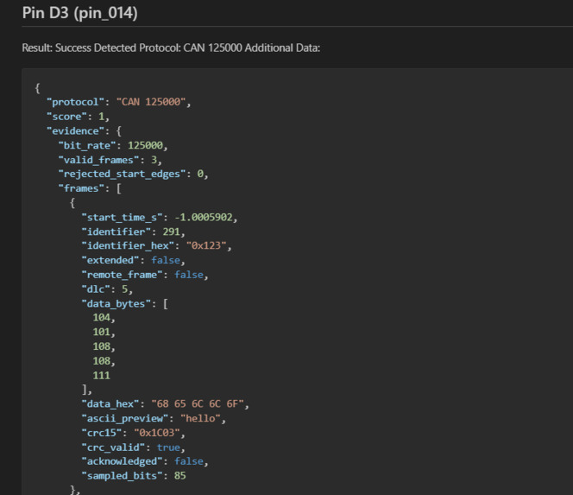The width and height of the screenshot is (573, 495).
Task: Click the "identifier": 291 line
Action: pyautogui.click(x=134, y=232)
